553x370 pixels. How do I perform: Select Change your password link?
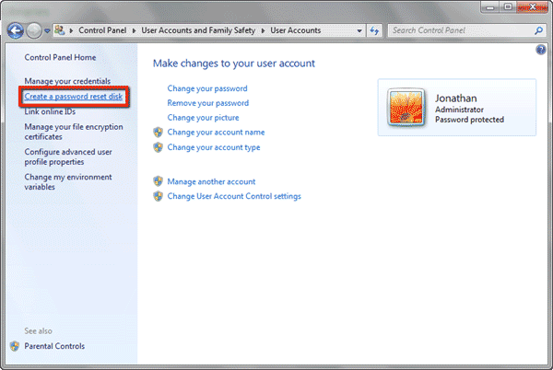[207, 88]
